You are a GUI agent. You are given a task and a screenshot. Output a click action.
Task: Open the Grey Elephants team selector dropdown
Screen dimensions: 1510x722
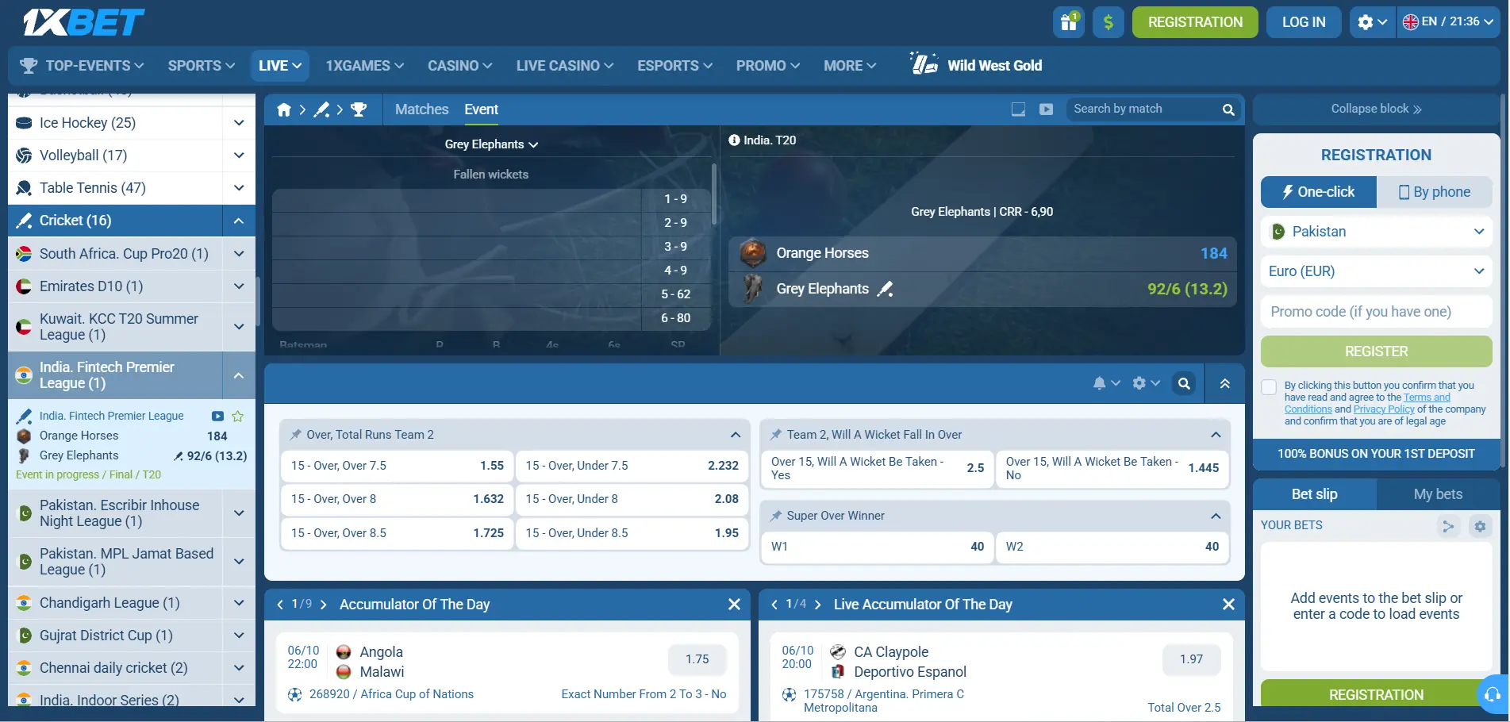tap(491, 144)
